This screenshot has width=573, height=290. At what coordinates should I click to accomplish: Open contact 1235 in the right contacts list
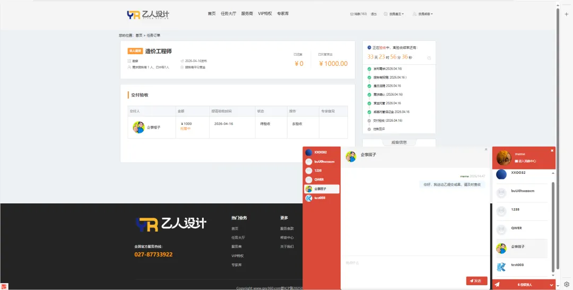pos(522,211)
